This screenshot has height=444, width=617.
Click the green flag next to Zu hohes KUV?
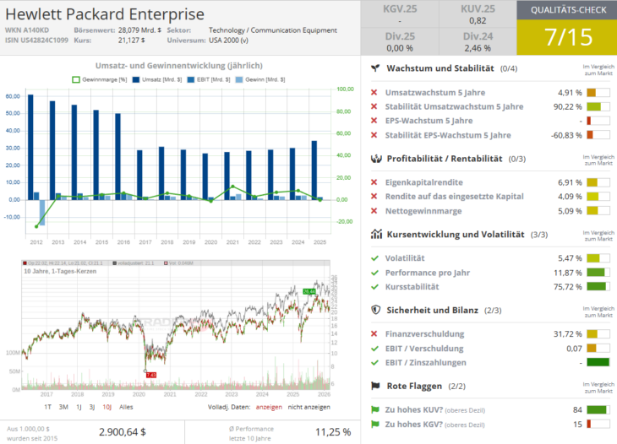374,409
